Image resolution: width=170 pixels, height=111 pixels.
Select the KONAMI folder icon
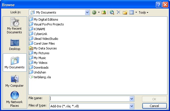coord(31,29)
